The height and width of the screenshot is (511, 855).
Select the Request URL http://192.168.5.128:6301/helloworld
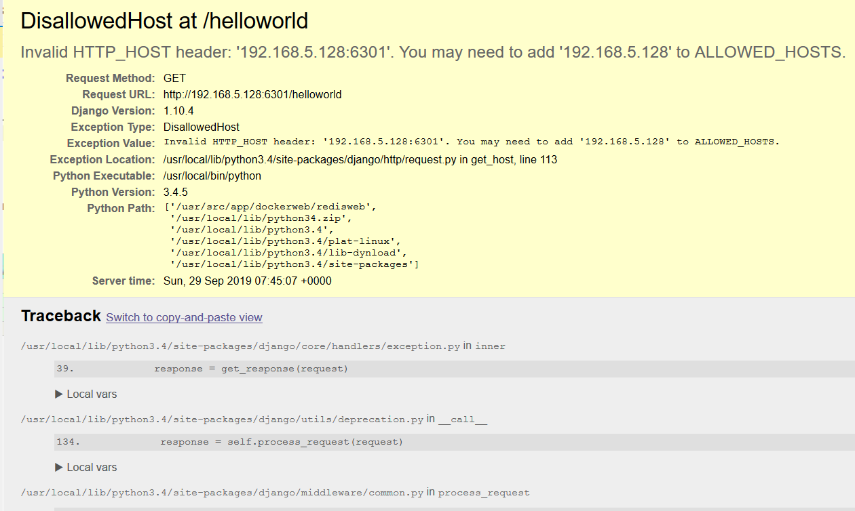[x=252, y=95]
